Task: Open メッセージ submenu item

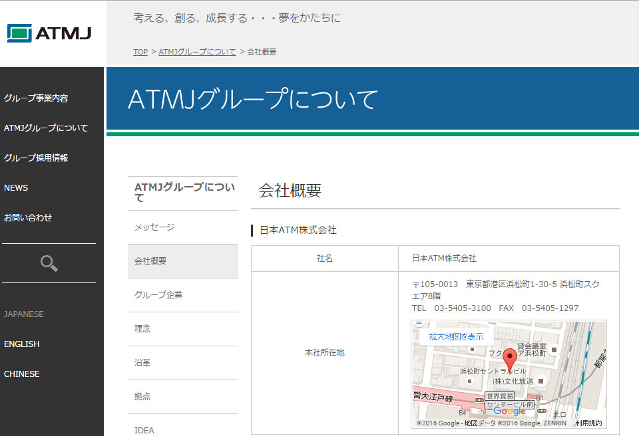Action: coord(183,227)
